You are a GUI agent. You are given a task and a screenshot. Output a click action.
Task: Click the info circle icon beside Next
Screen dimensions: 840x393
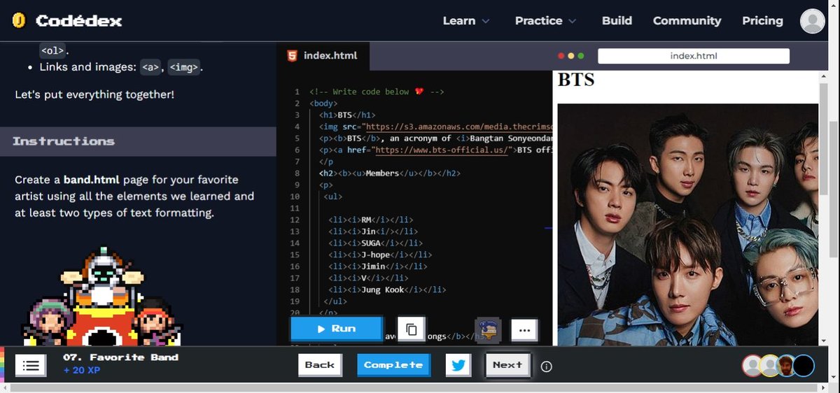click(x=547, y=366)
